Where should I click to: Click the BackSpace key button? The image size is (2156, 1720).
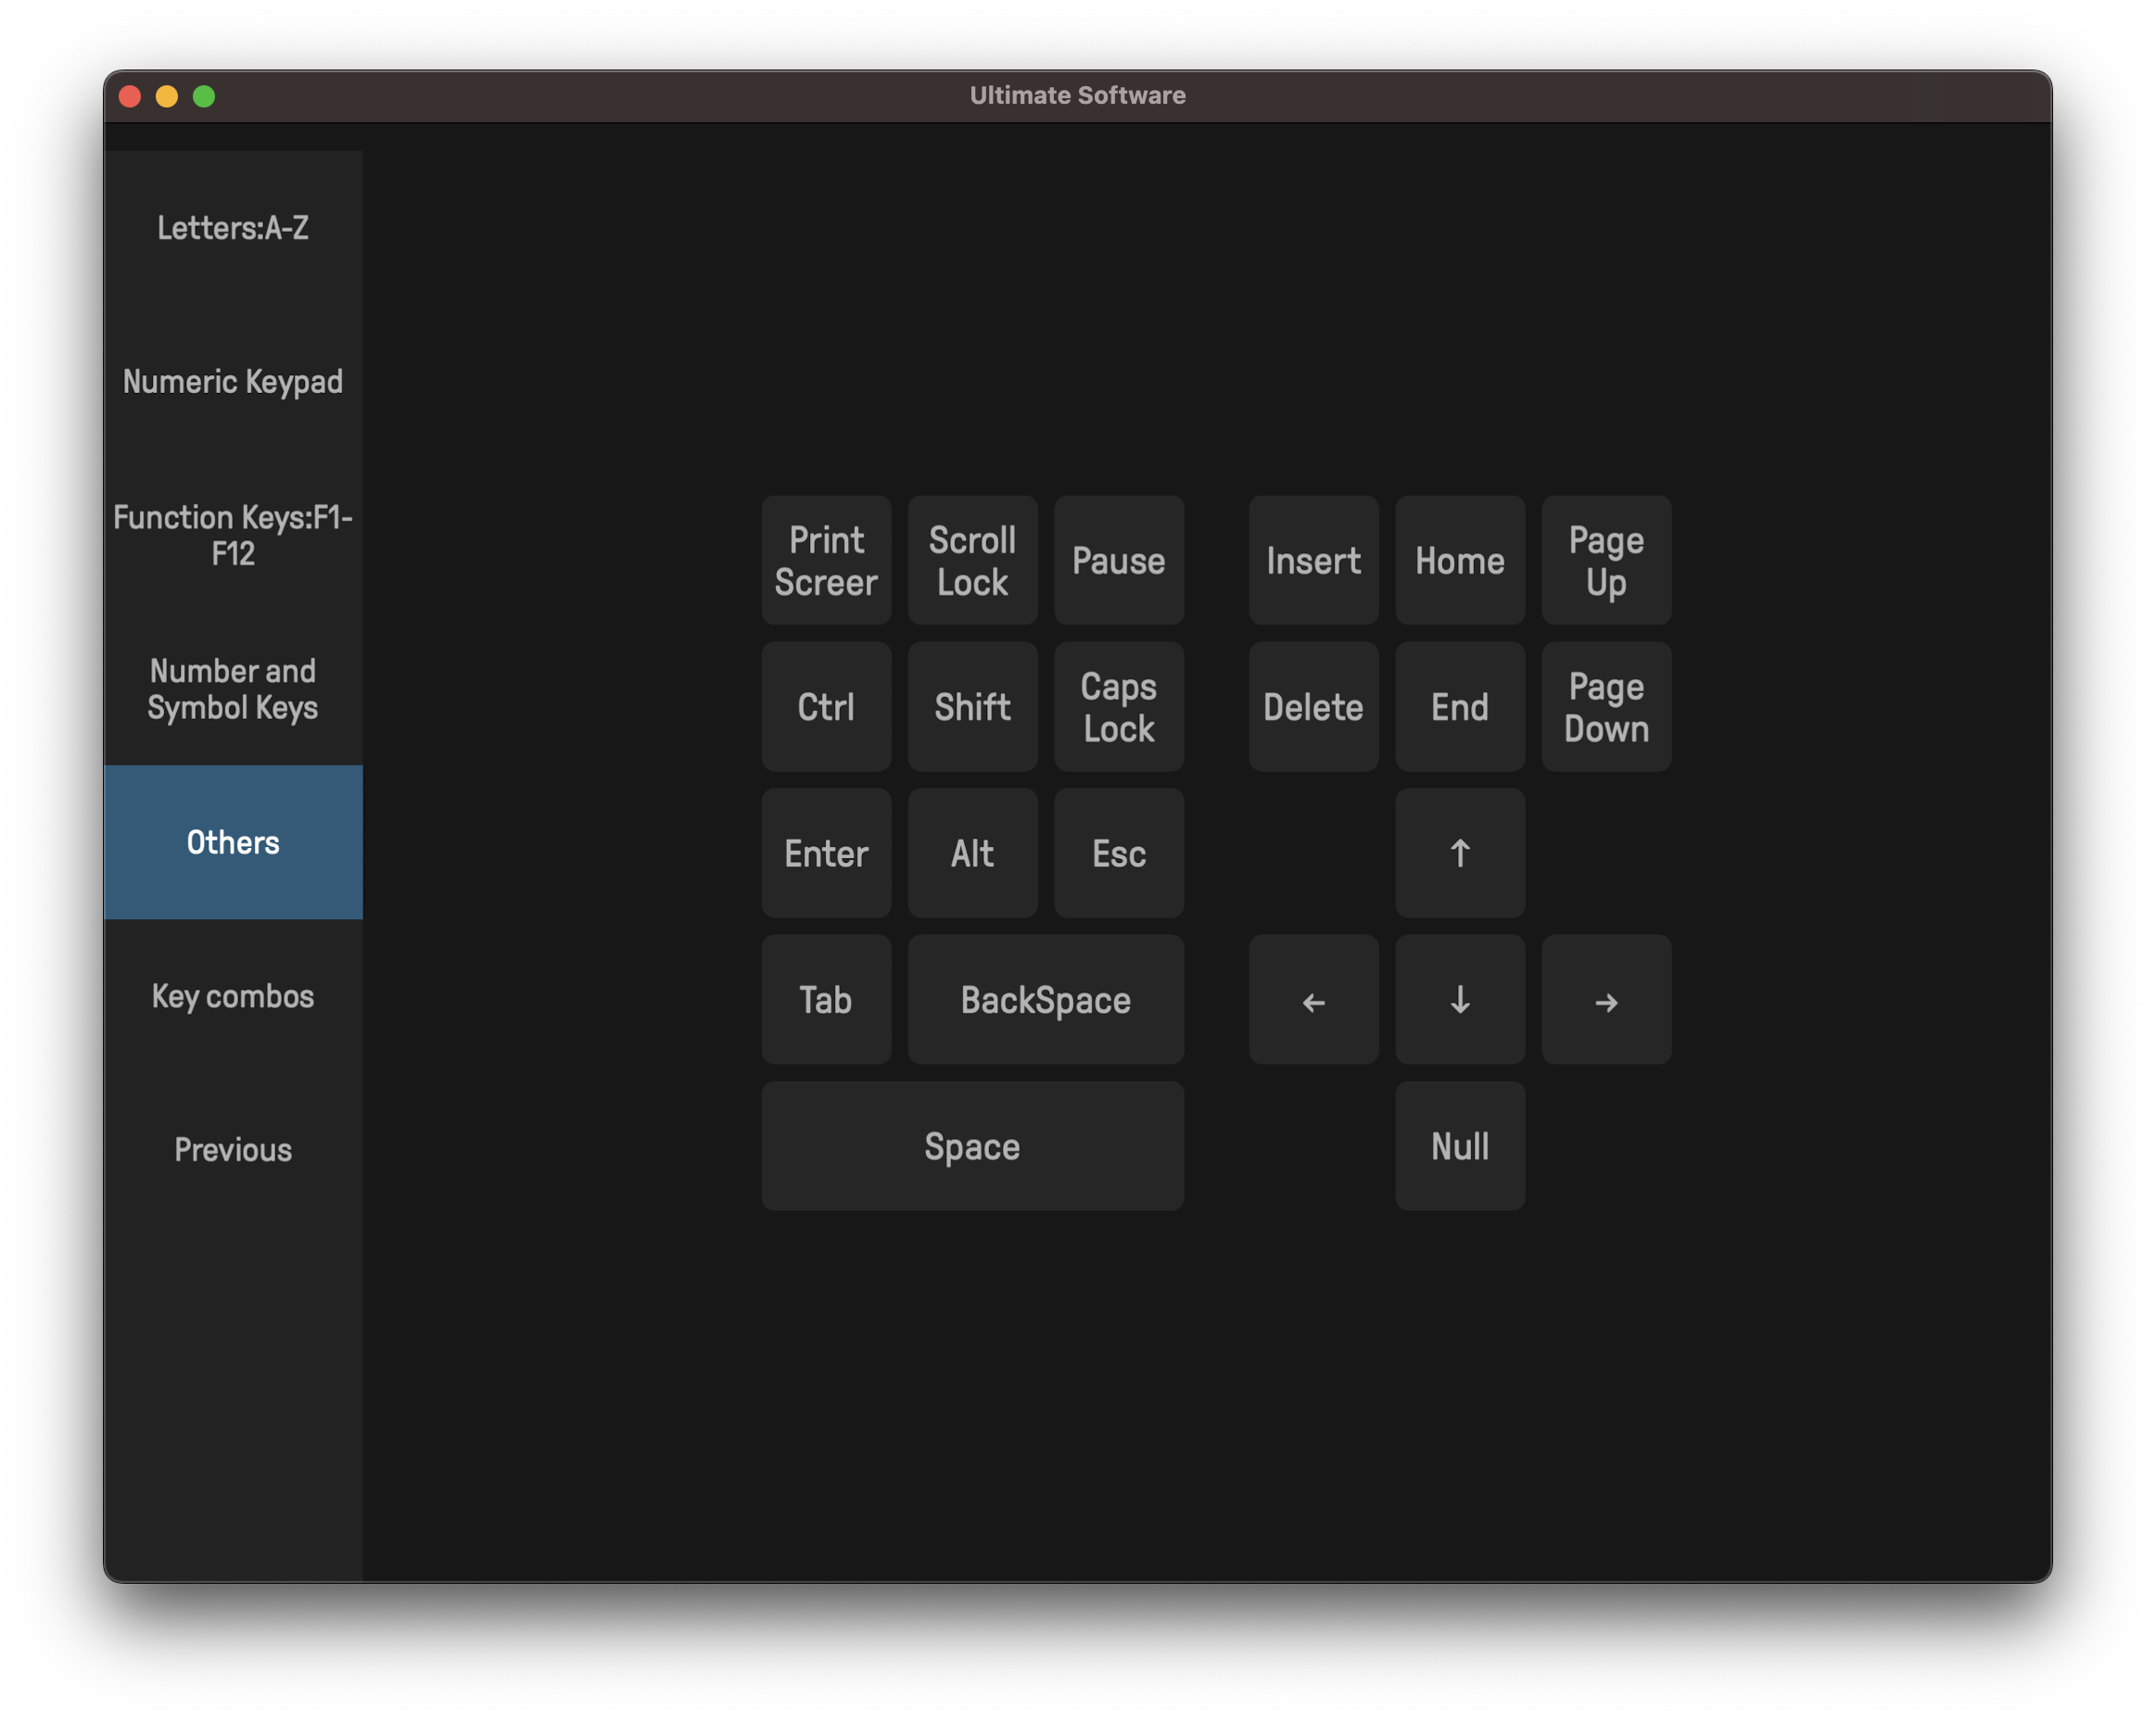point(1045,1000)
